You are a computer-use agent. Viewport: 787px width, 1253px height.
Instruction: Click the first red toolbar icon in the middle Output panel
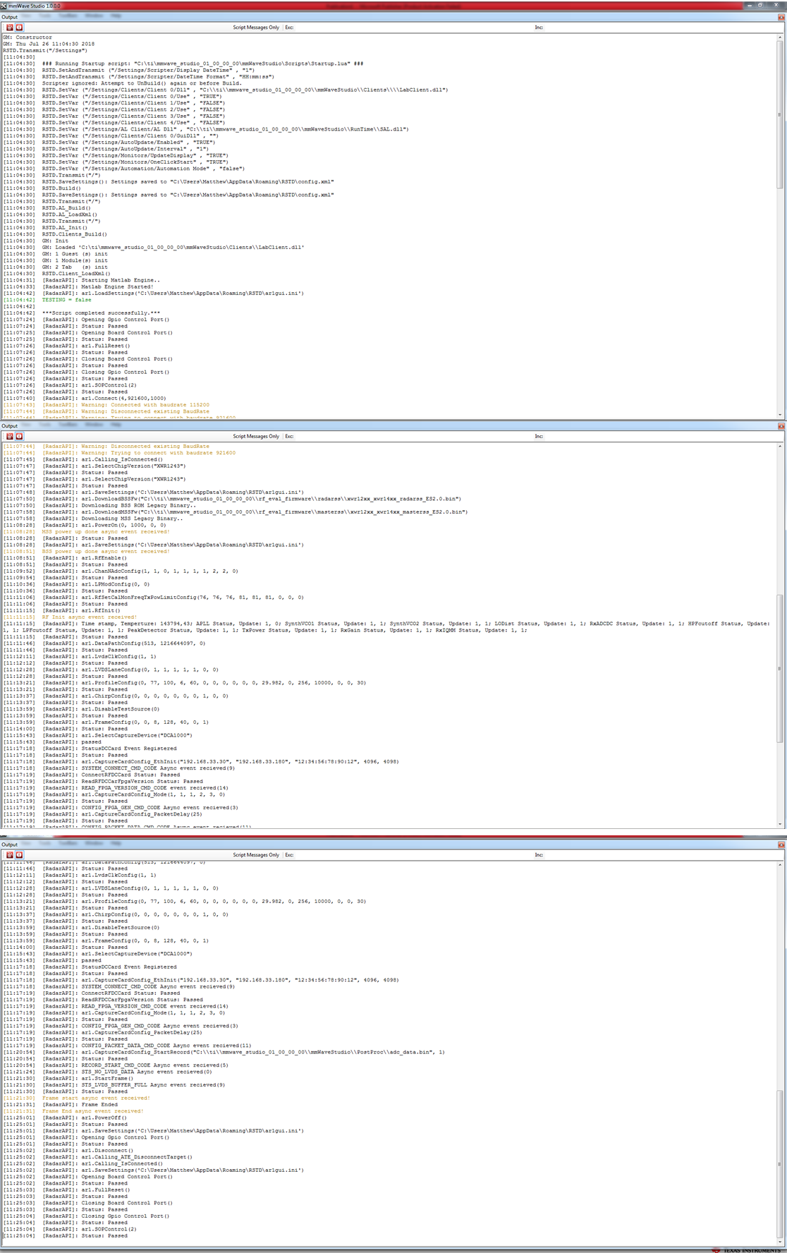pos(10,436)
